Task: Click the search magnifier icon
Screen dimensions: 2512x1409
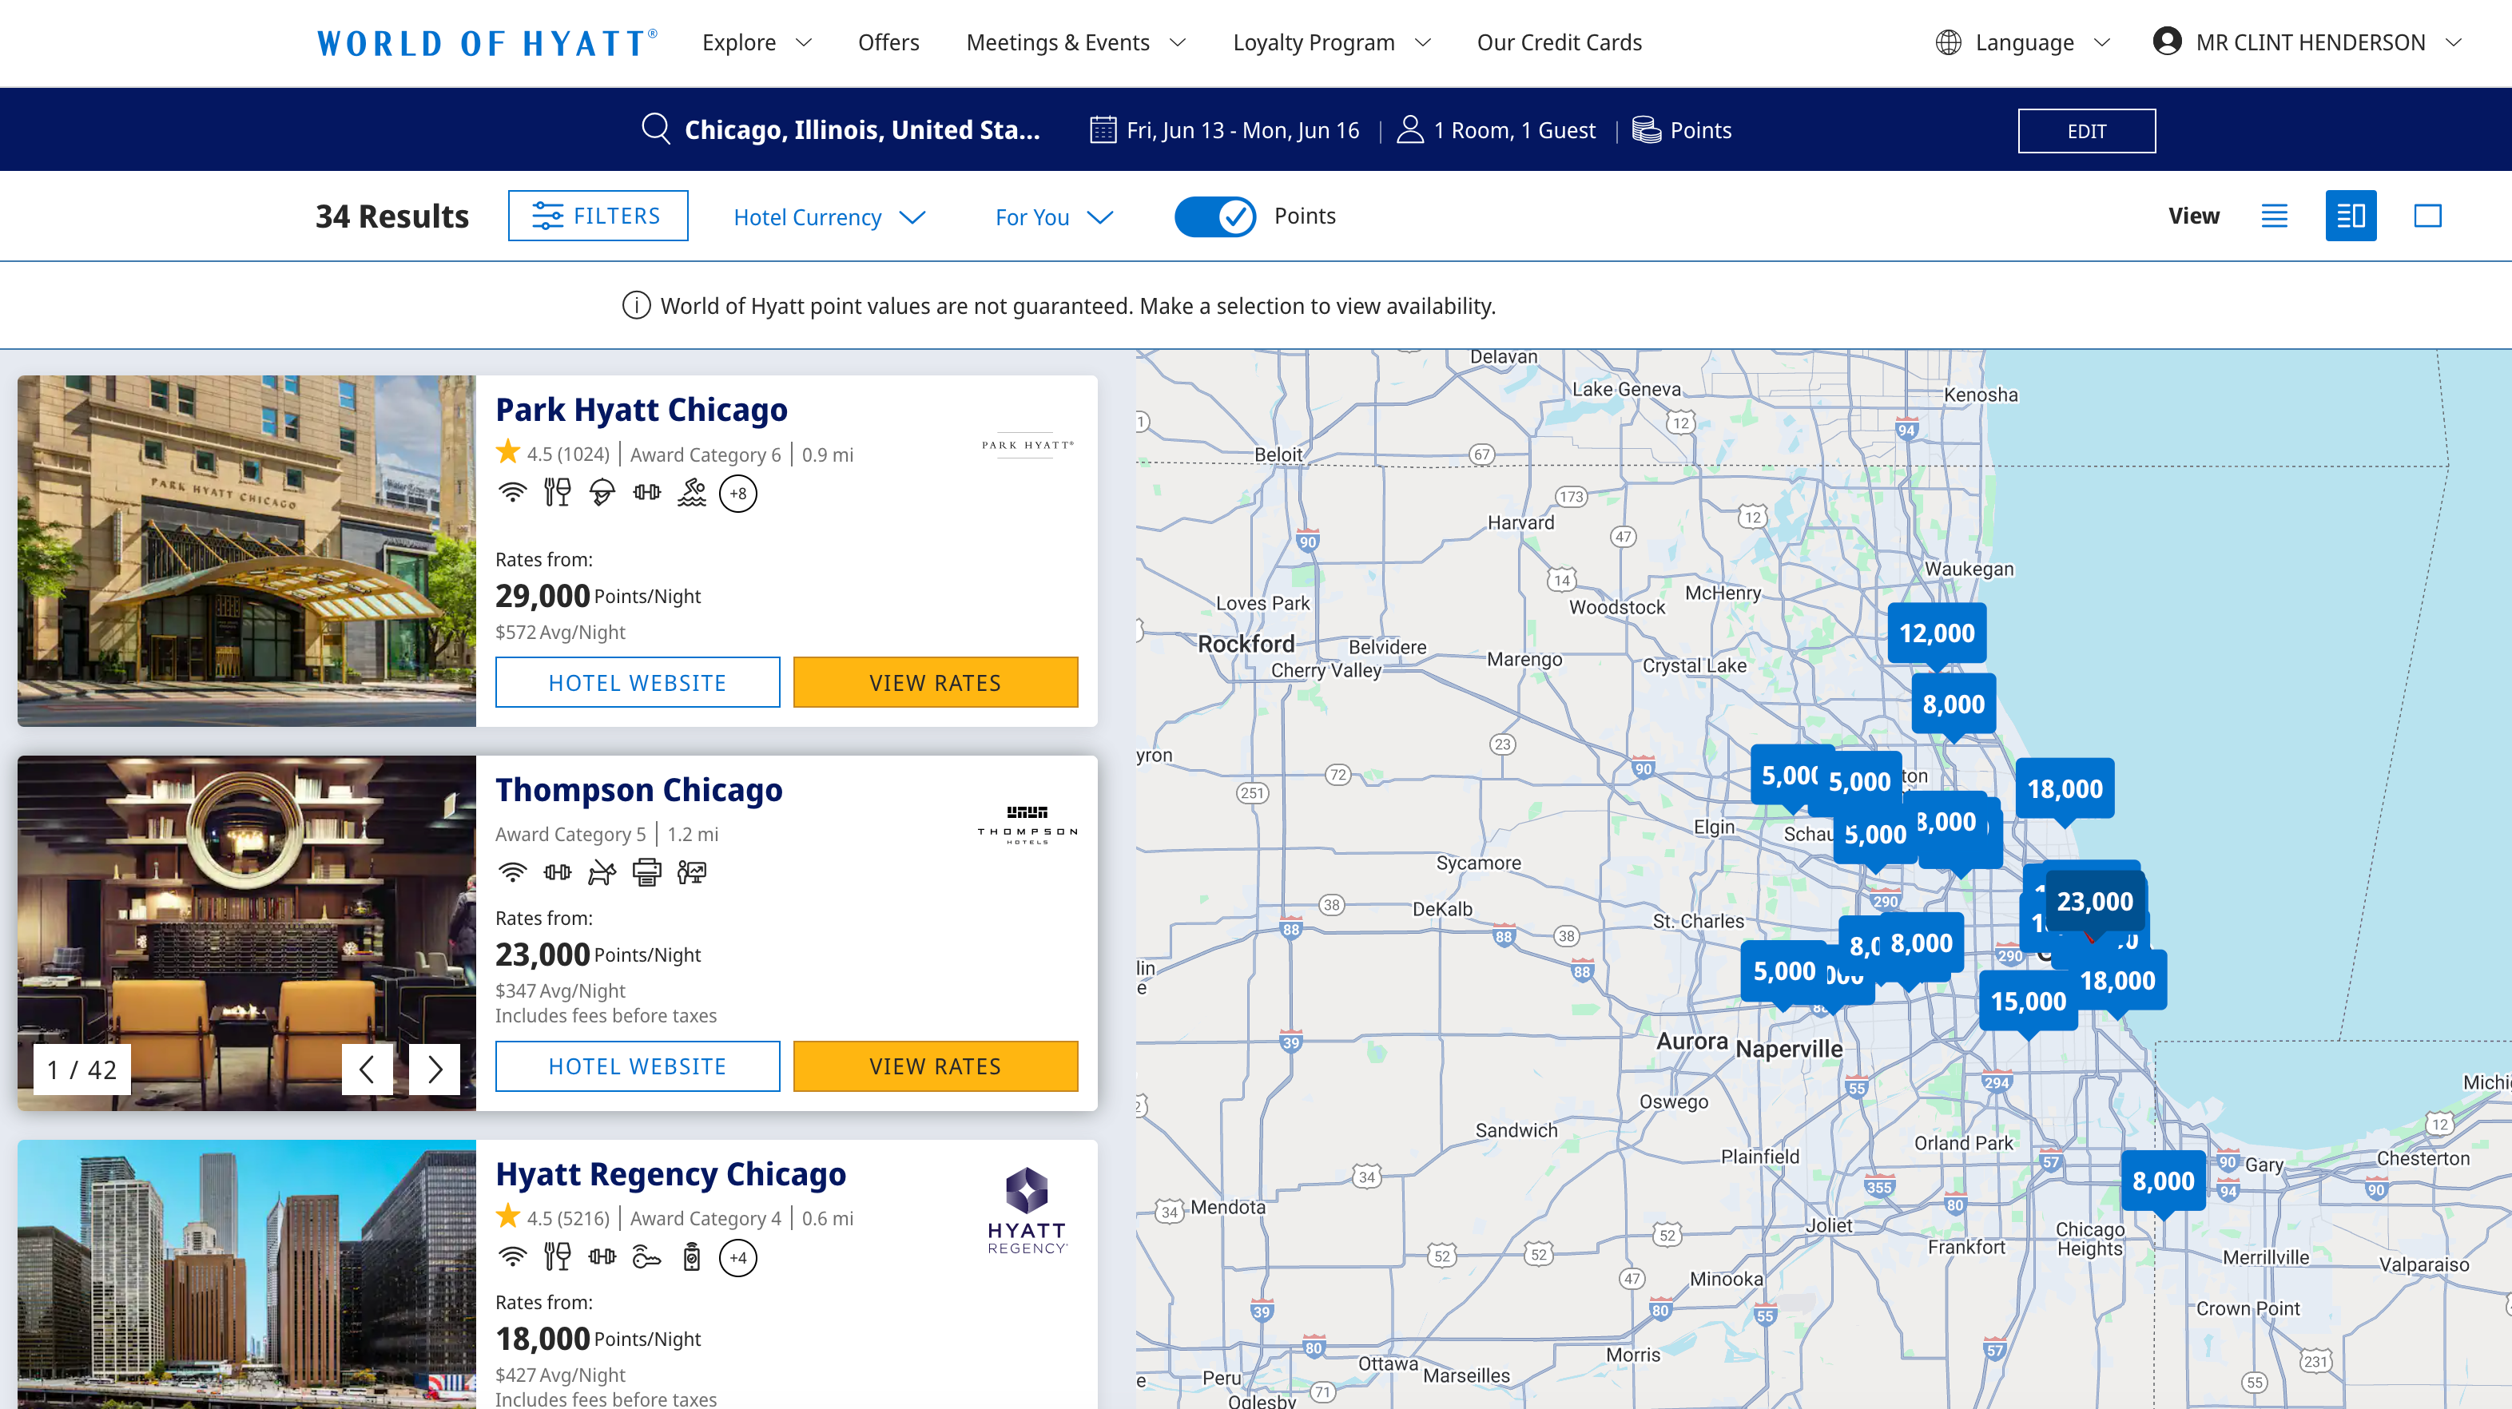Action: (x=655, y=129)
